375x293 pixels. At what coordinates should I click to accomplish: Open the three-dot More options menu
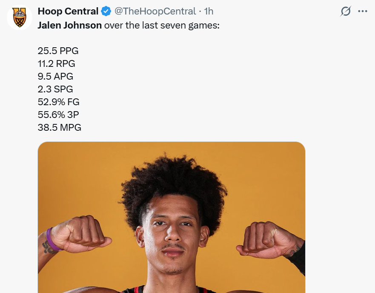[363, 11]
